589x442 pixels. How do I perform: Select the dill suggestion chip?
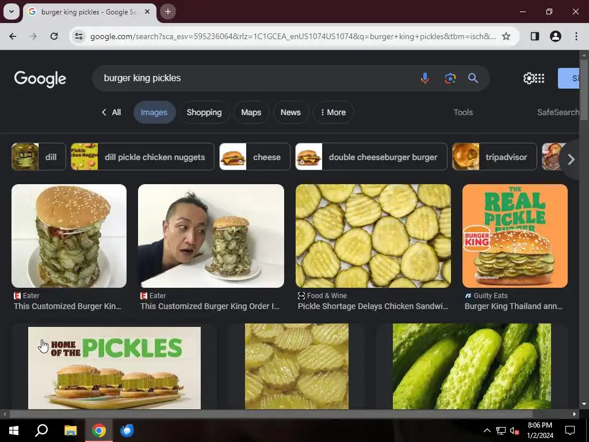pyautogui.click(x=39, y=157)
